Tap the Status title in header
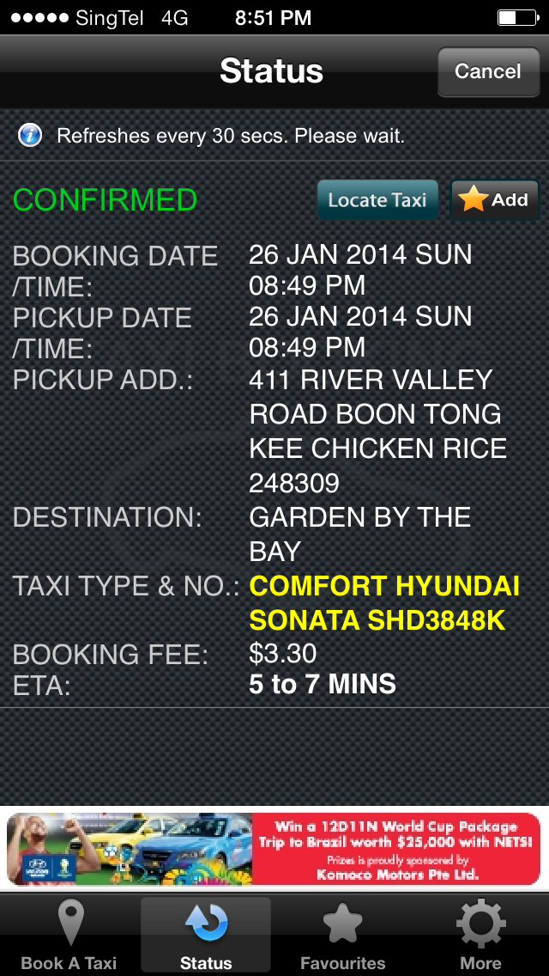The height and width of the screenshot is (976, 549). pos(271,70)
